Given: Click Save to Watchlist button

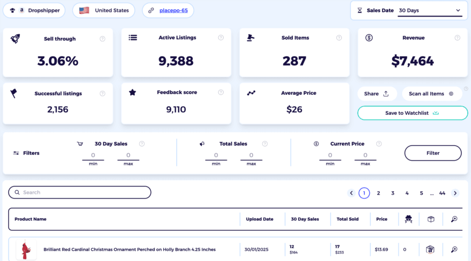Looking at the screenshot, I should [x=413, y=113].
